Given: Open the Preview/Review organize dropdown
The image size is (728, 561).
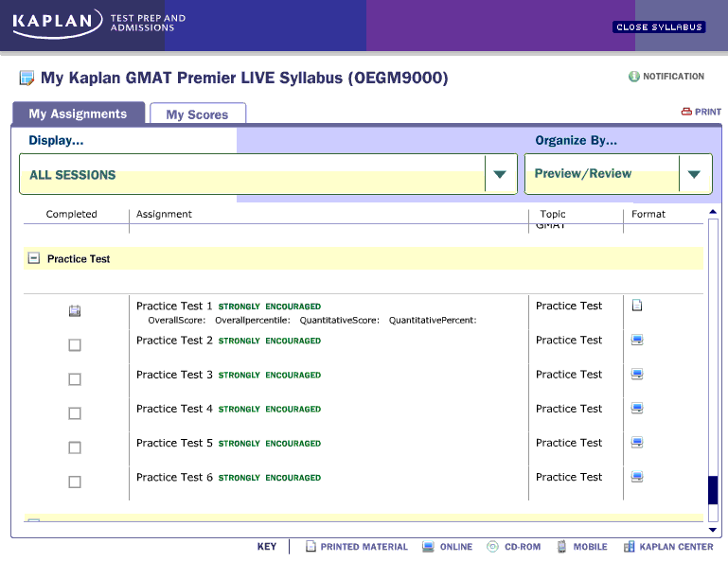Looking at the screenshot, I should coord(694,174).
